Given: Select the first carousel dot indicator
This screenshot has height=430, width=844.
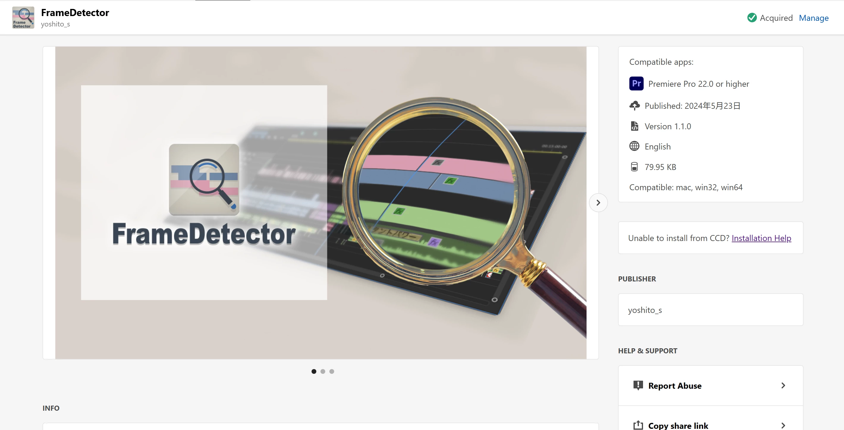Looking at the screenshot, I should coord(314,371).
